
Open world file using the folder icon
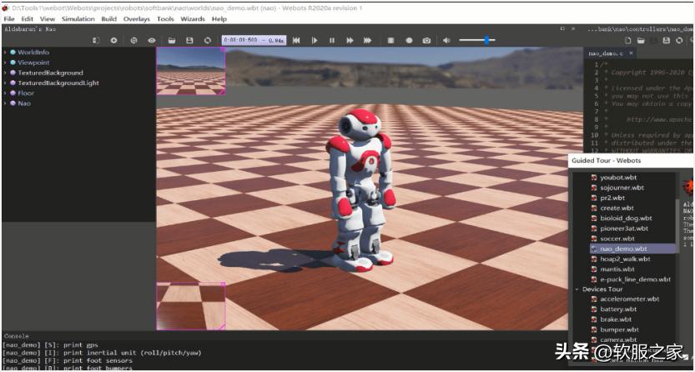pyautogui.click(x=171, y=40)
